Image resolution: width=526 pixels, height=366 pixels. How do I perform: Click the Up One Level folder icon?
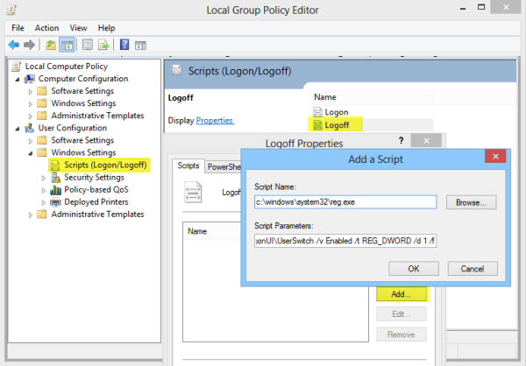52,45
